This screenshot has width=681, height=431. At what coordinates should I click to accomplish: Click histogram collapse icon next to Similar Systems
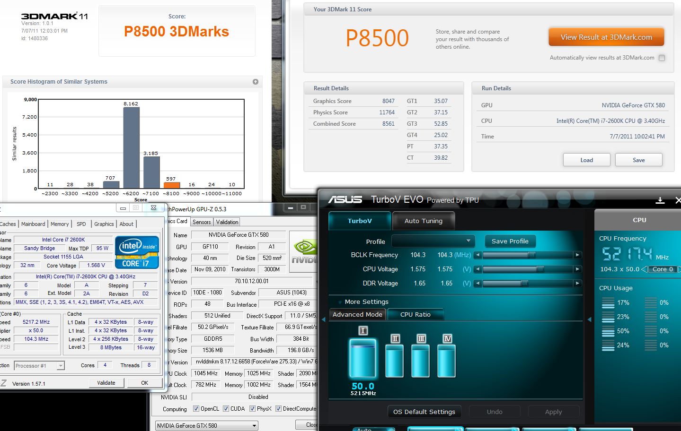(256, 82)
